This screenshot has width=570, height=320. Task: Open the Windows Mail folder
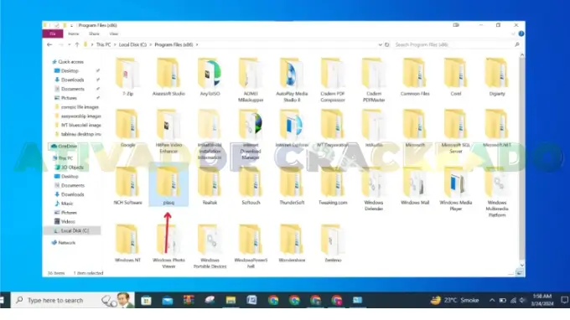pos(415,186)
